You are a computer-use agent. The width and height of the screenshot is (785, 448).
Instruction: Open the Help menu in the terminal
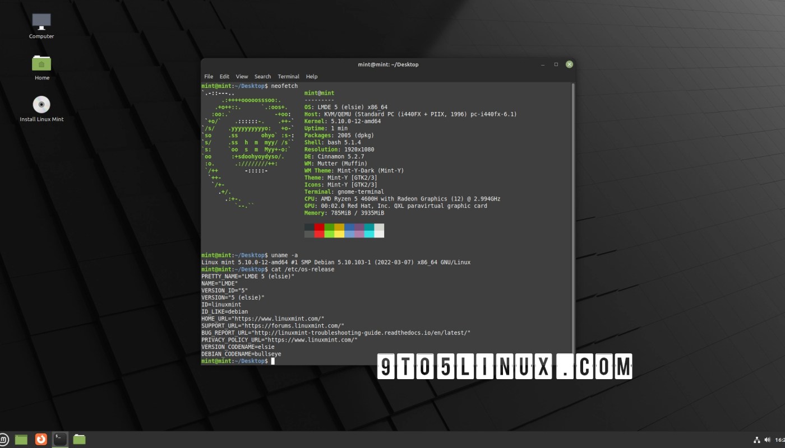coord(312,77)
